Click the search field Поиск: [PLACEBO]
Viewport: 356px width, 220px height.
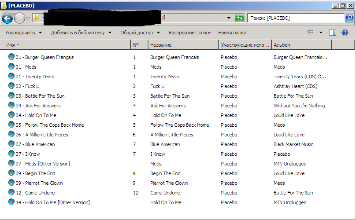tap(295, 18)
